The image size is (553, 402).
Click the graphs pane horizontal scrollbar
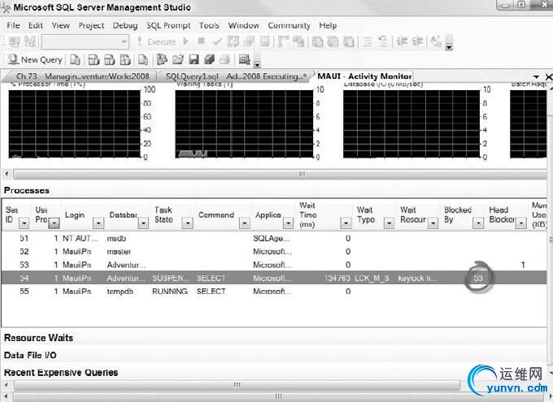coord(301,173)
